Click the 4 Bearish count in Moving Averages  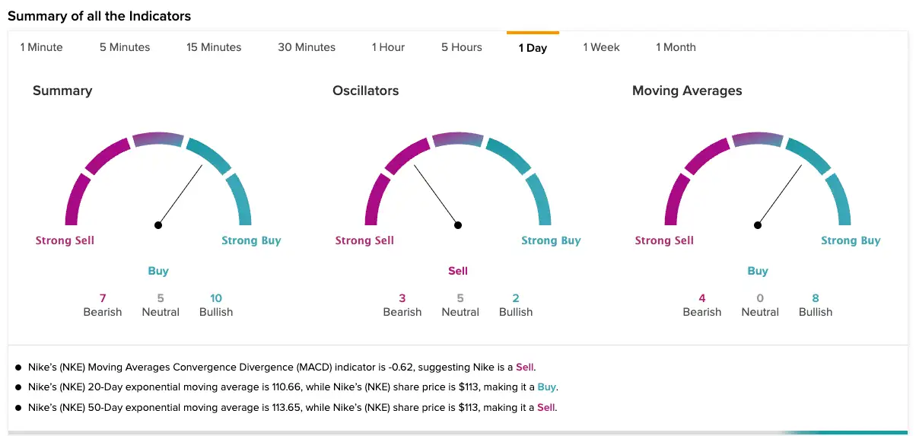702,305
